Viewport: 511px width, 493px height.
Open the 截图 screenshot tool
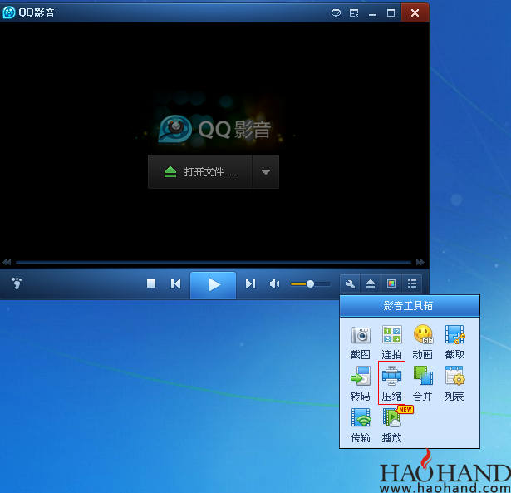click(x=360, y=342)
